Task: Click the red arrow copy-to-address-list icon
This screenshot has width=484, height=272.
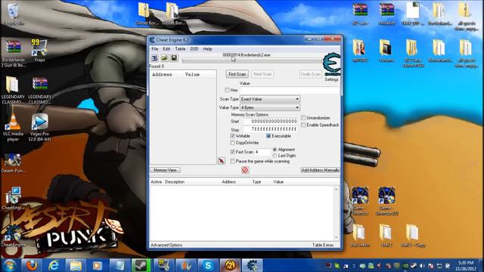Action: [222, 161]
